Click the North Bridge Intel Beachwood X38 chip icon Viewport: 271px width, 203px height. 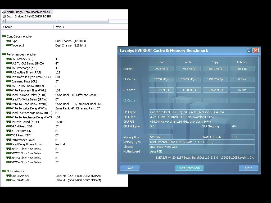tap(4, 12)
